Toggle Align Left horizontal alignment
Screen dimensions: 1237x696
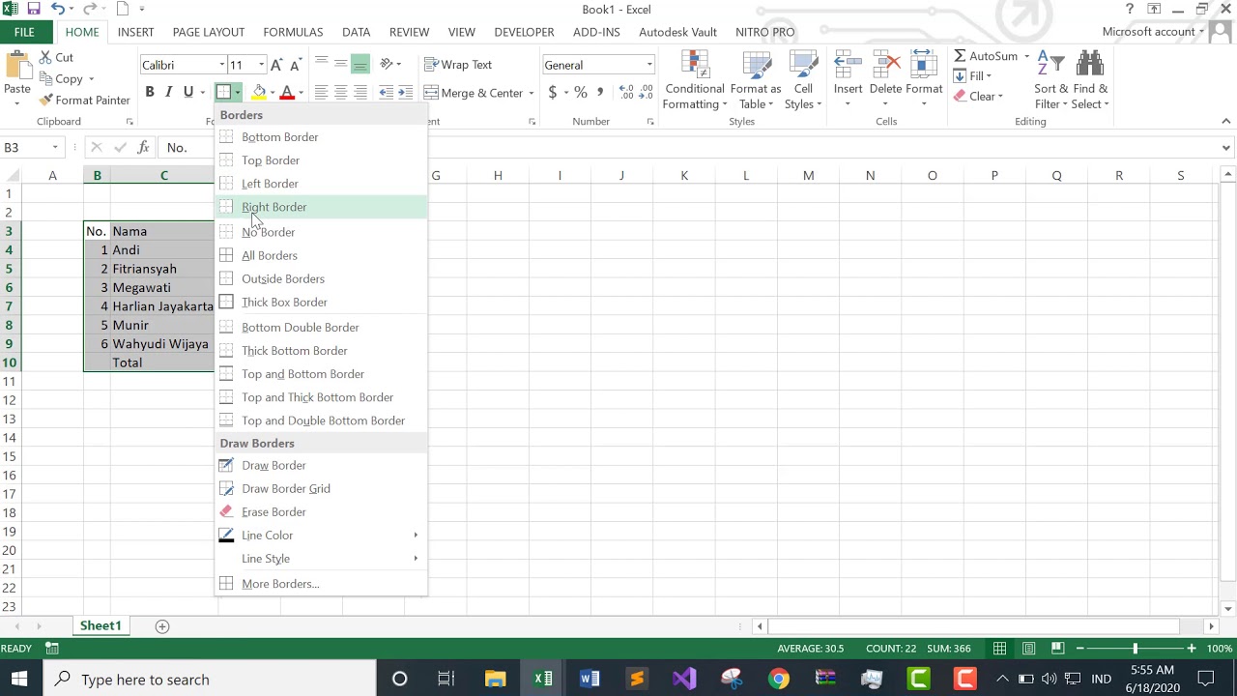(x=321, y=93)
